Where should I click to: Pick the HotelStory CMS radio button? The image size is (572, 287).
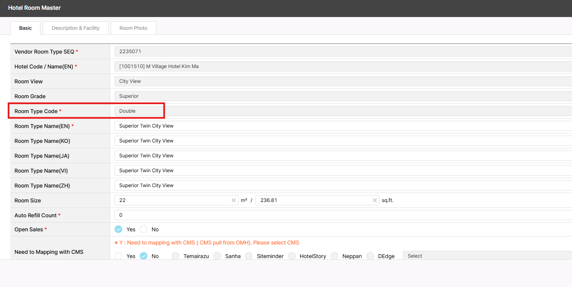[x=292, y=256]
